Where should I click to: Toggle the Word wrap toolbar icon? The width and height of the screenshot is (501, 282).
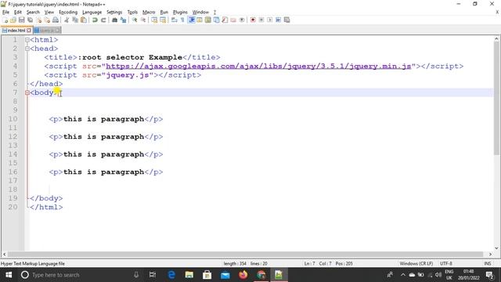pyautogui.click(x=174, y=20)
